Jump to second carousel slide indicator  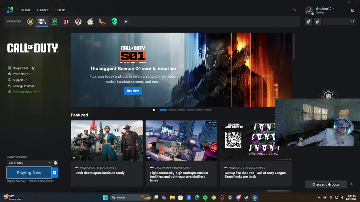tap(172, 110)
